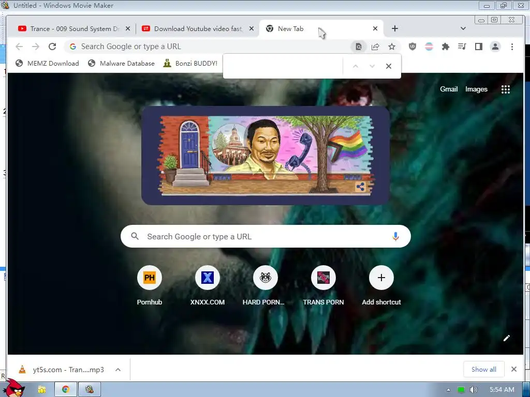Reload the page with the refresh icon
This screenshot has width=530, height=397.
[x=52, y=47]
